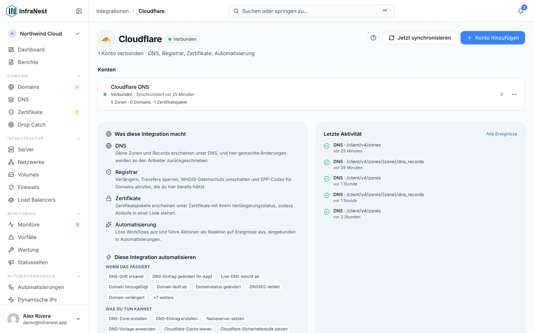Open the Alex Rivera user menu
This screenshot has width=534, height=333.
(44, 319)
